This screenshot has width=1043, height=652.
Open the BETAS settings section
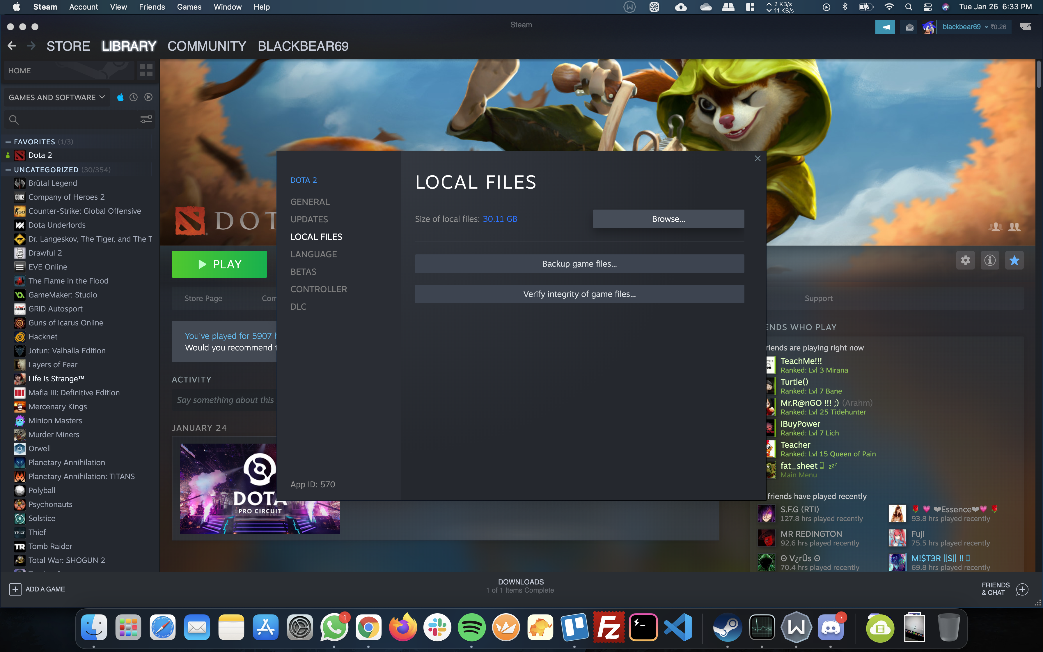point(303,271)
